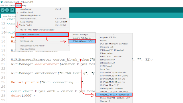Collapse the void function fold marker line 14

click(x=6, y=32)
